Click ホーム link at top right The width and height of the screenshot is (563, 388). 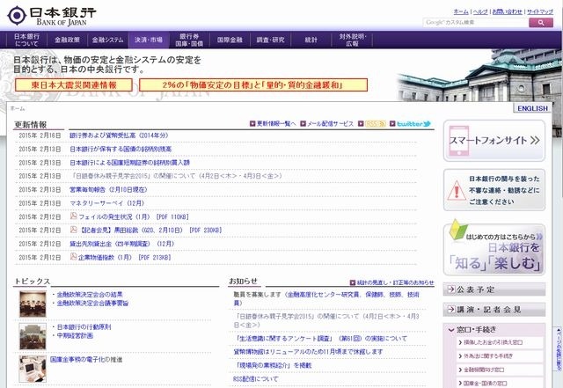coord(461,11)
